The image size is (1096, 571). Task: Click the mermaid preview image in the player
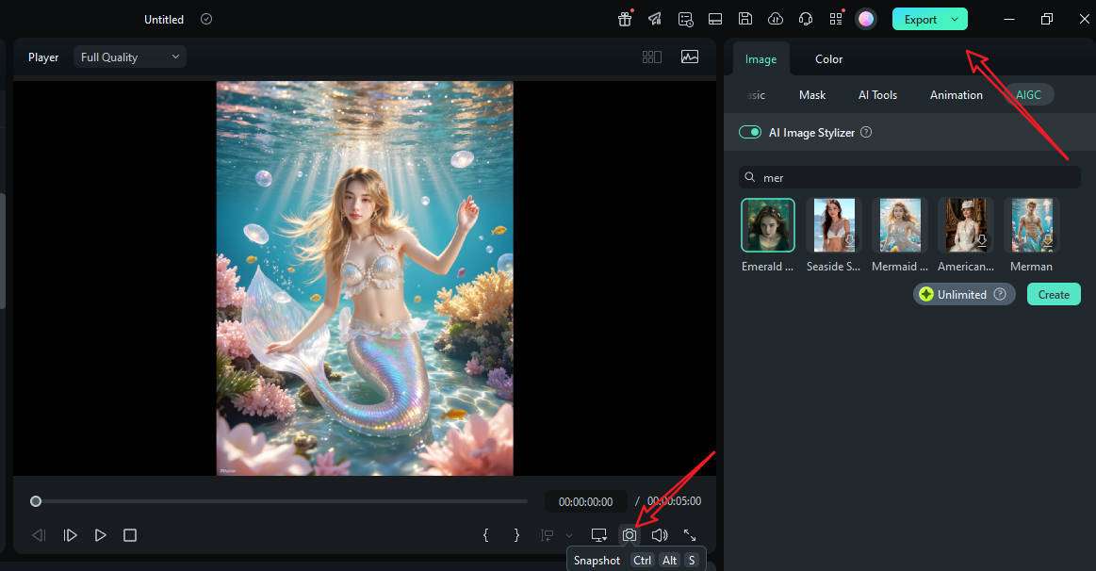tap(365, 278)
